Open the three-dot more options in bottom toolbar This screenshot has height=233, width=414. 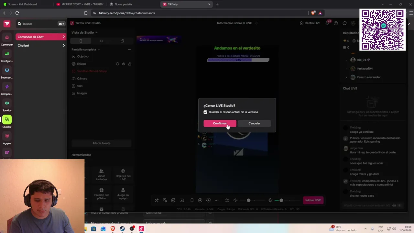[217, 200]
